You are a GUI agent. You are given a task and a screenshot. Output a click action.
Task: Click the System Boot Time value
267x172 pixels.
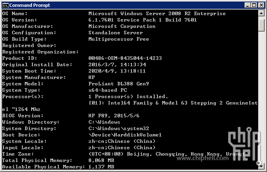tap(117, 71)
